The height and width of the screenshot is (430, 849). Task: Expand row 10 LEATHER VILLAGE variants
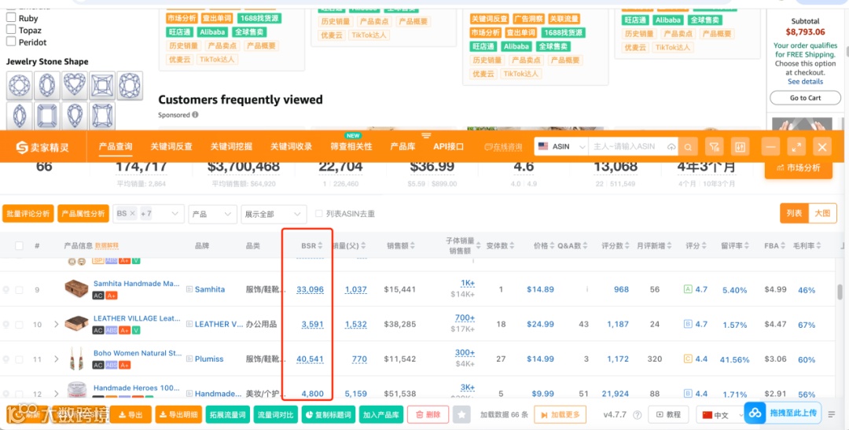(57, 325)
